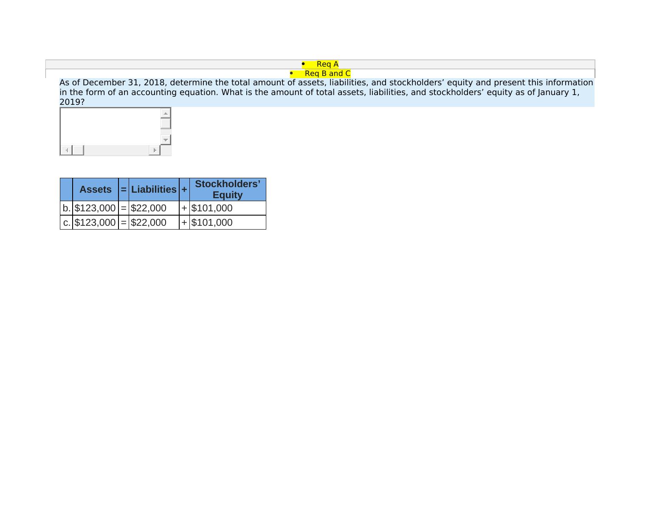The width and height of the screenshot is (654, 505).
Task: Switch to the Req A tab
Action: pyautogui.click(x=327, y=64)
